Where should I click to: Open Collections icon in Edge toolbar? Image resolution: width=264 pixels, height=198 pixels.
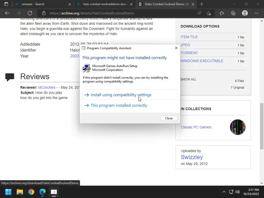coord(233,13)
